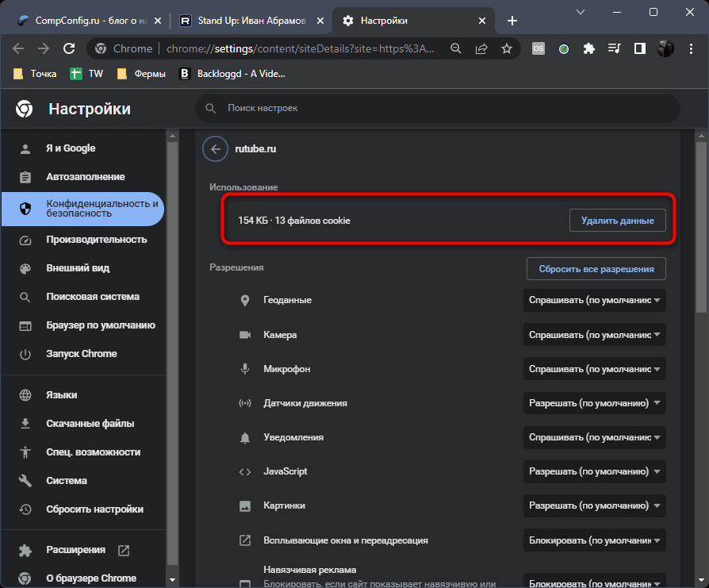Toggle the side panel icon
The height and width of the screenshot is (588, 709).
click(639, 48)
